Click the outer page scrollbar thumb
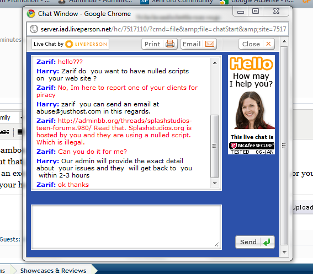Image resolution: width=313 pixels, height=274 pixels. coord(284,146)
